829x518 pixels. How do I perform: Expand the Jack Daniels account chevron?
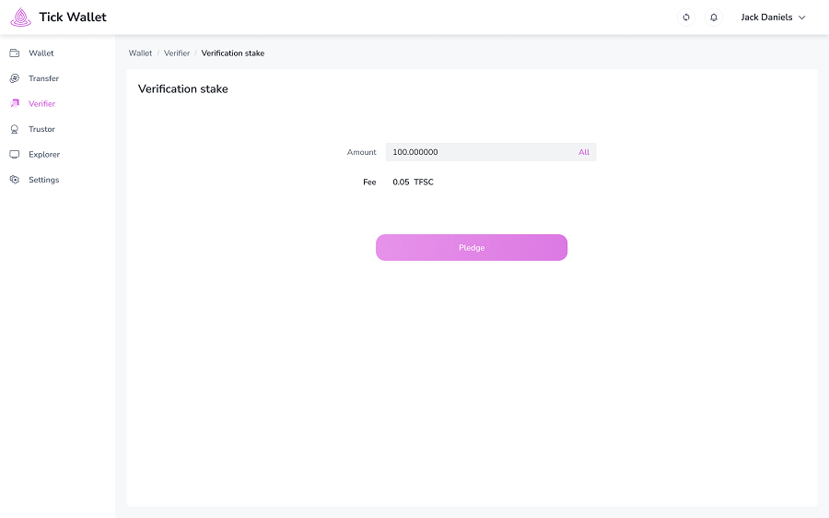click(801, 18)
